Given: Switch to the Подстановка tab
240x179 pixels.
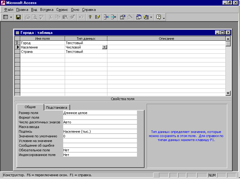Looking at the screenshot, I should 57,108.
